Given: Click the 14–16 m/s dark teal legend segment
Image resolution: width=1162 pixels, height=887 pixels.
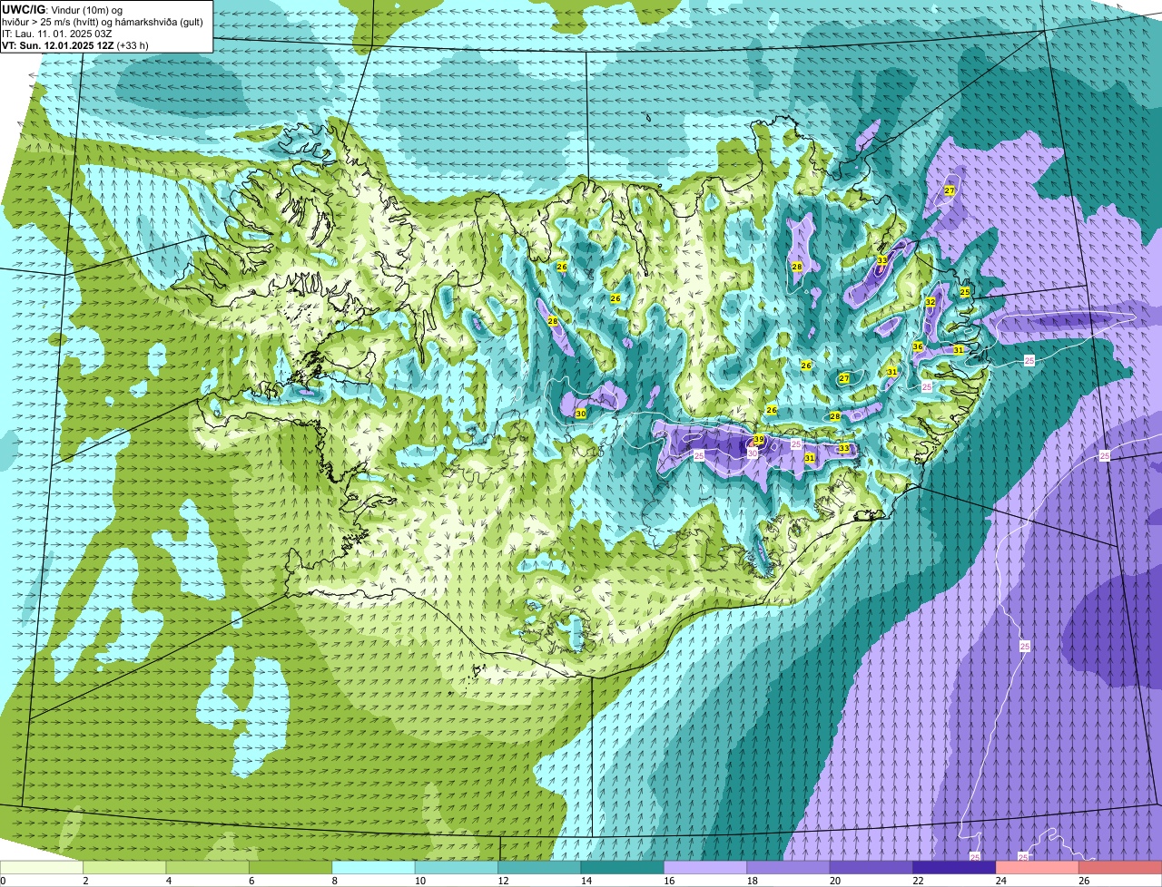Looking at the screenshot, I should [623, 868].
